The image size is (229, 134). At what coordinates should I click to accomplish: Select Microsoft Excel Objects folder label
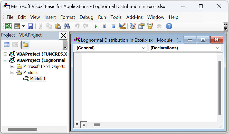coord(44,66)
